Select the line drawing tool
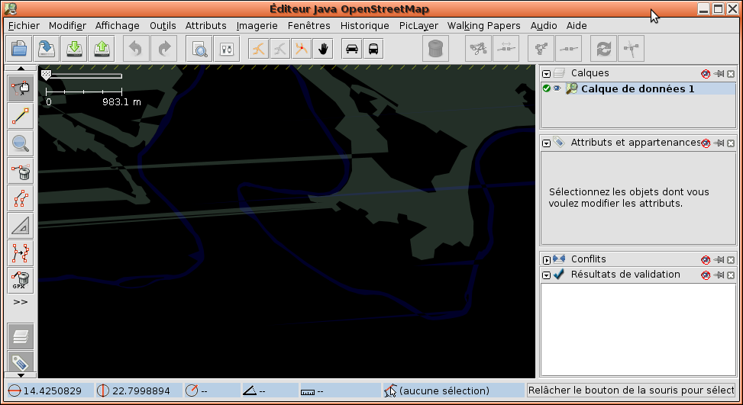Screen dimensions: 743x405 (21, 116)
